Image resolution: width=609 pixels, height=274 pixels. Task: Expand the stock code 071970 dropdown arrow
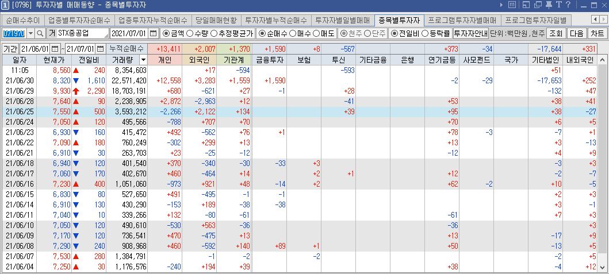tap(31, 33)
